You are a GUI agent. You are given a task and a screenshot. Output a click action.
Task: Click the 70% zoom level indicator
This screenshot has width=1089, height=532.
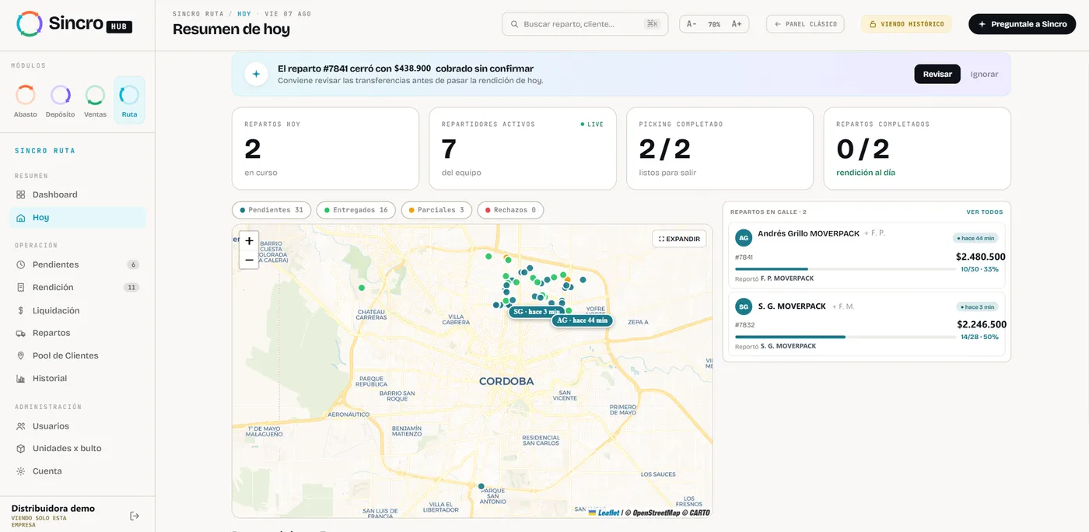[714, 24]
